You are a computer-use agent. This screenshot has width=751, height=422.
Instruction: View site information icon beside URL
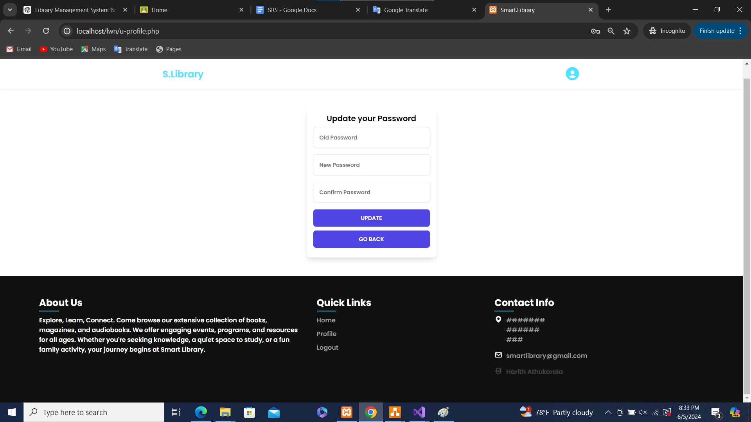(x=67, y=31)
